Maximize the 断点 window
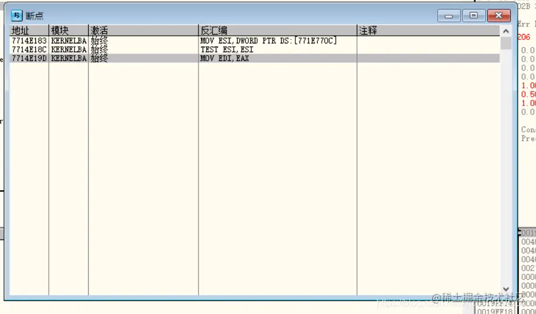 coord(473,16)
